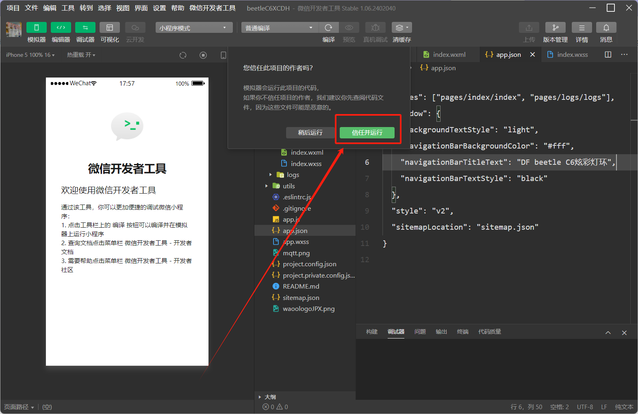Open the 设置 menu
The height and width of the screenshot is (414, 638).
tap(159, 8)
